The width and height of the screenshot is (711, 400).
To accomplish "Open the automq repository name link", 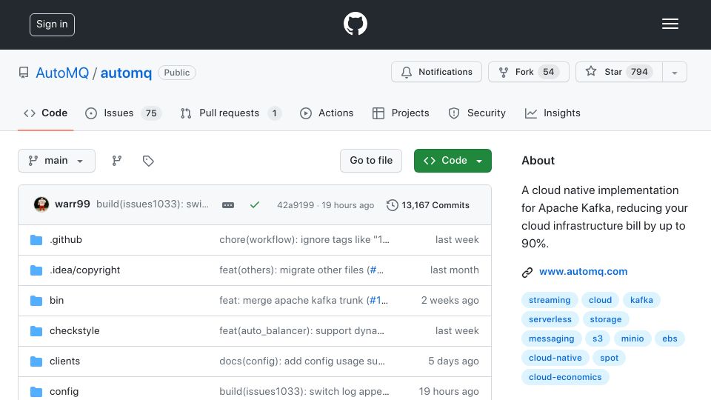I will coord(126,73).
